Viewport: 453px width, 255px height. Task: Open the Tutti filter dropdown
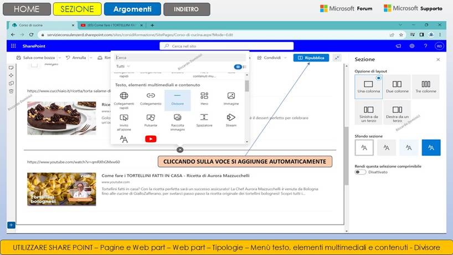123,67
